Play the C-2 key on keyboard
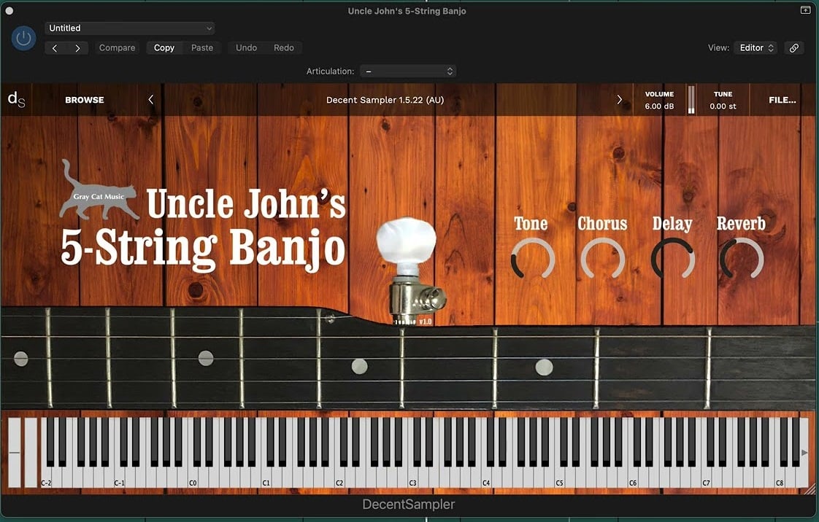 [47, 477]
